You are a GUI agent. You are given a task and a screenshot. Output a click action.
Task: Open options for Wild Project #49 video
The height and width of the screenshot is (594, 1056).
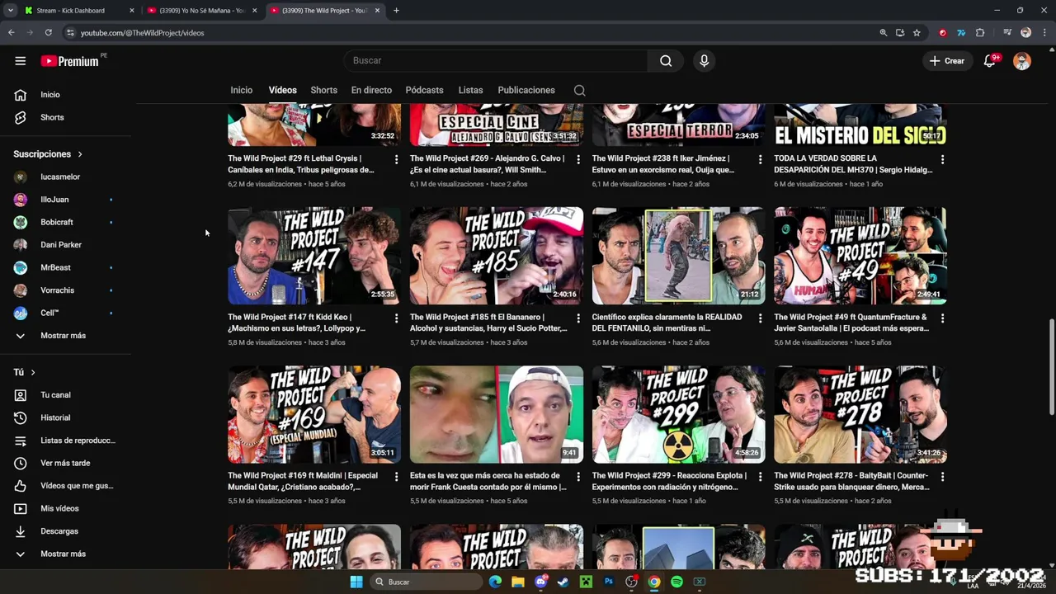point(942,318)
